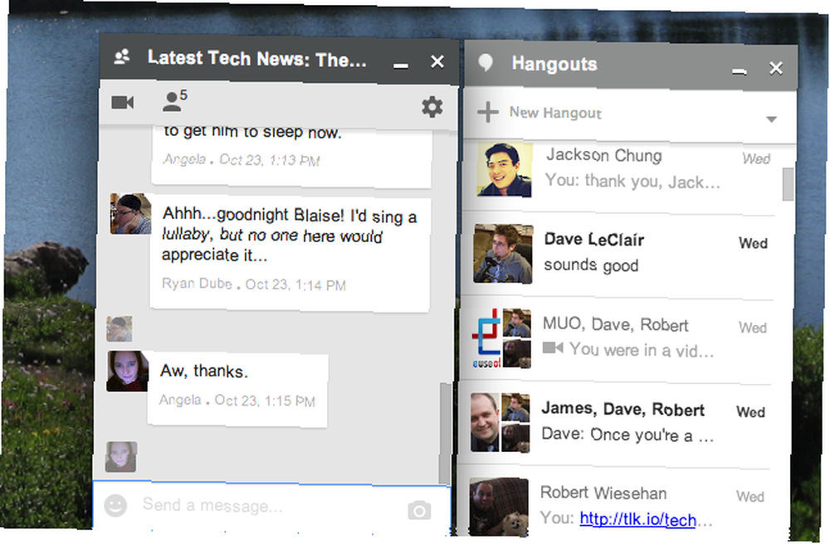Click video camera icon in MUO conversation
Screen dimensions: 830x544
(553, 347)
